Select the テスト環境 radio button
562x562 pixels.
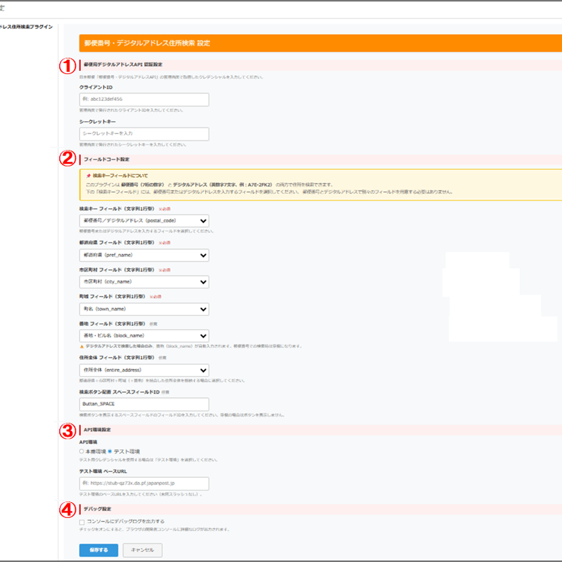[110, 451]
